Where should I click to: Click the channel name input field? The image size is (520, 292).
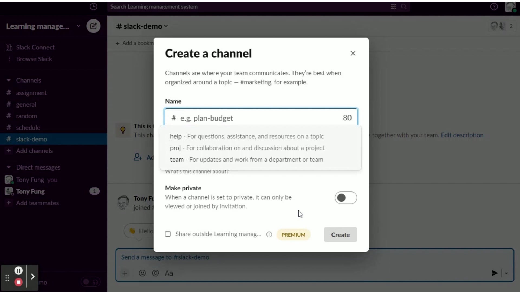pyautogui.click(x=261, y=118)
